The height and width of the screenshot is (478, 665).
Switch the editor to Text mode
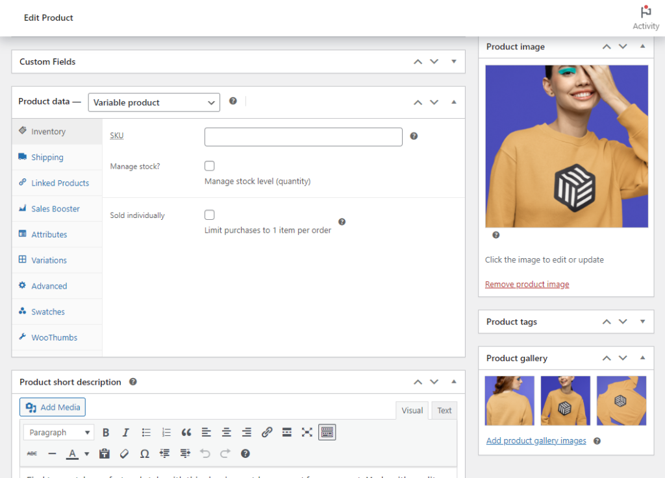pyautogui.click(x=444, y=410)
